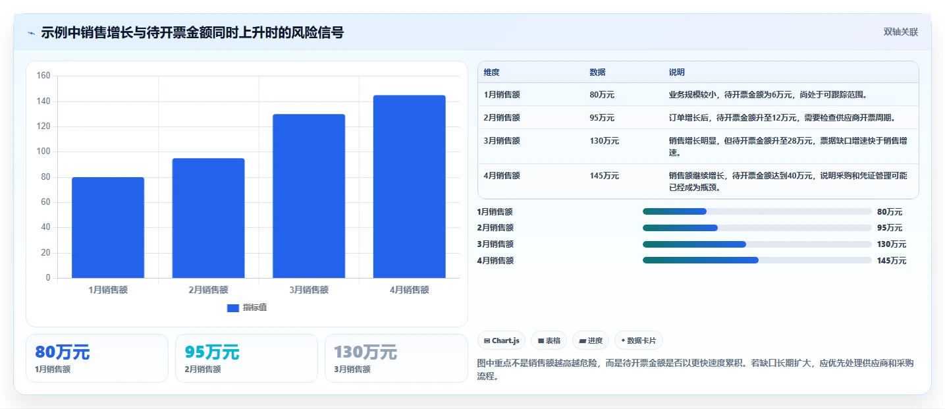
Task: Select the Chart.js tag chip
Action: (501, 341)
